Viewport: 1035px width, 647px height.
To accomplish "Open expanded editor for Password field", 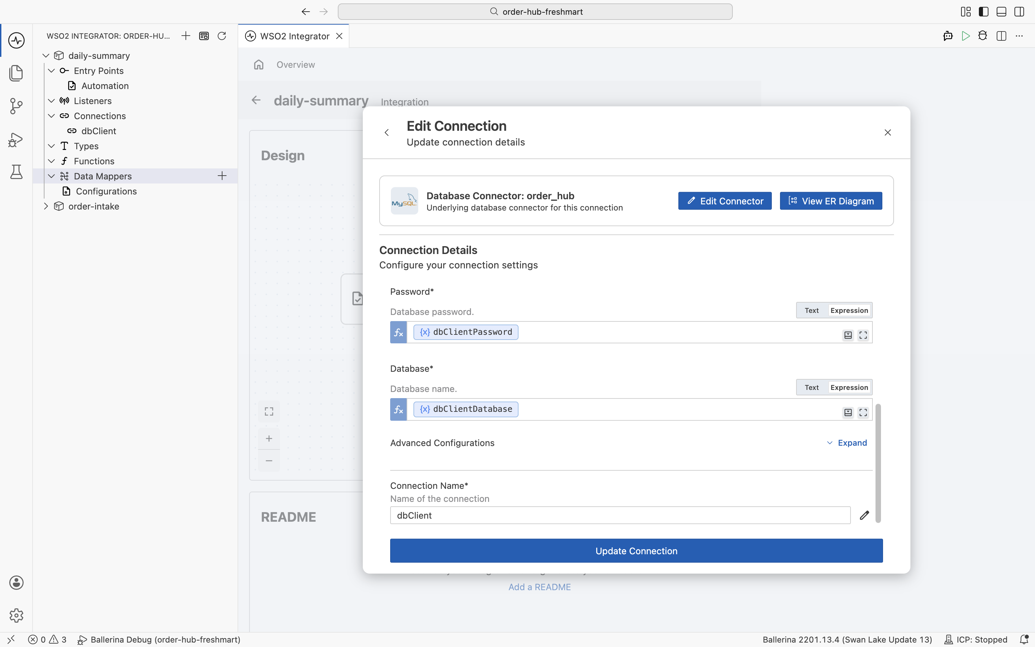I will click(x=863, y=335).
